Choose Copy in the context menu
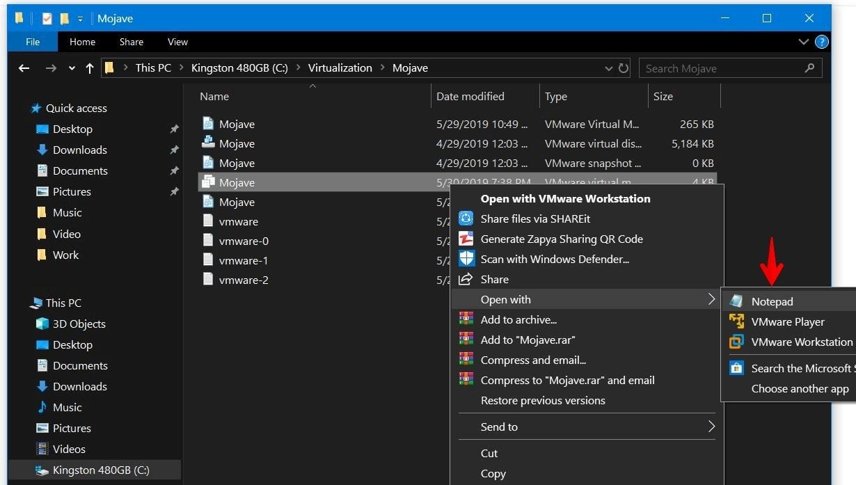Screen dimensions: 856x485 coord(493,473)
